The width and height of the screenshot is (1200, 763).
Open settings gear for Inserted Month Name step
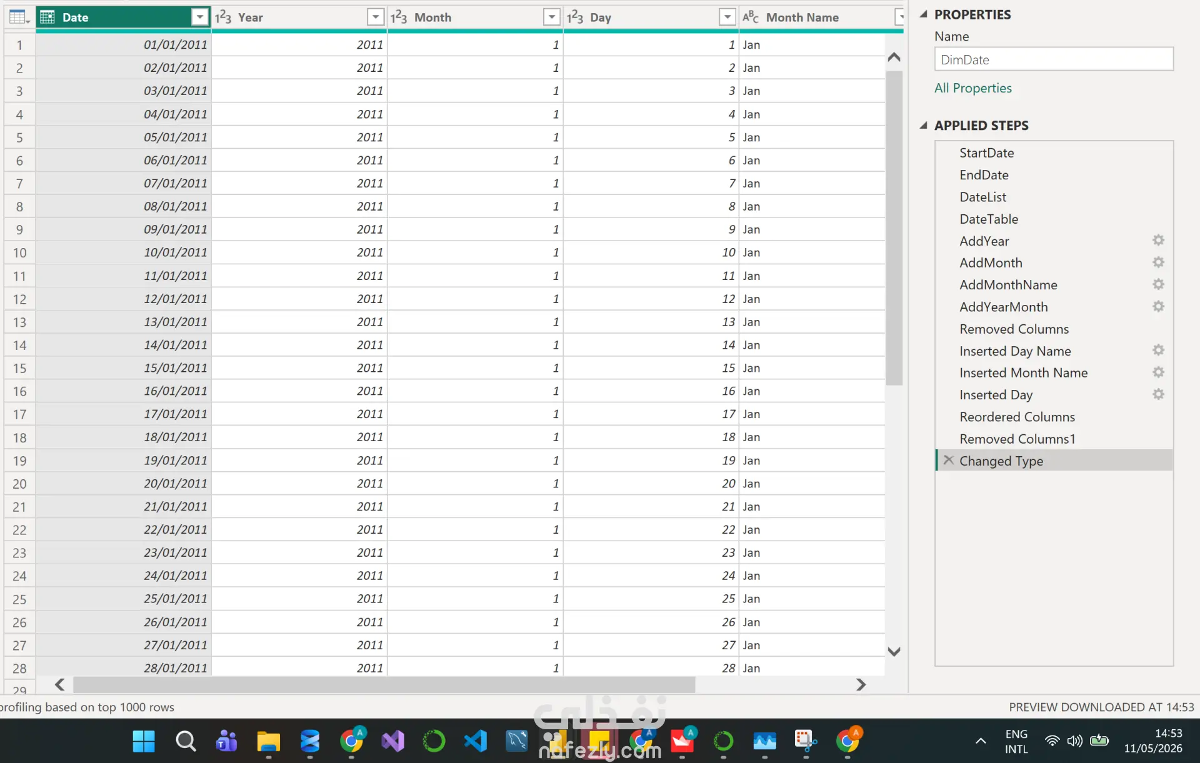[x=1158, y=372]
